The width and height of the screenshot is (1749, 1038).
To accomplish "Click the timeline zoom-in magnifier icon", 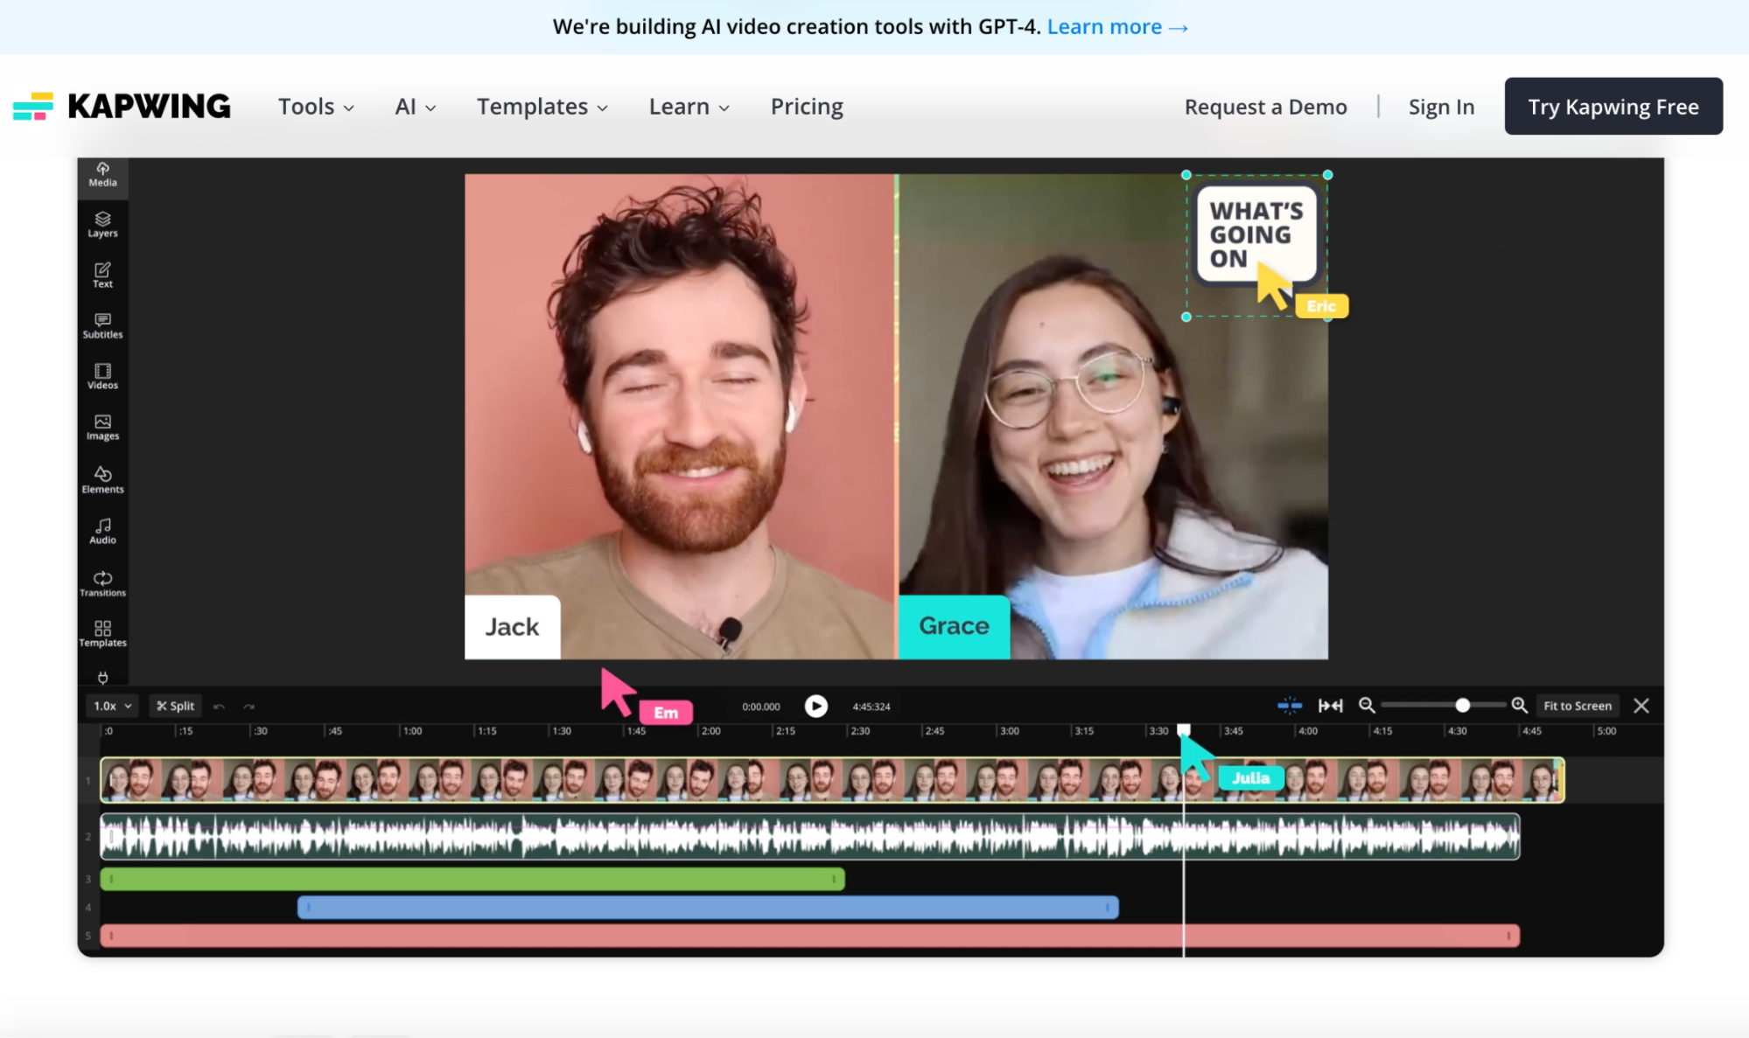I will pos(1519,706).
